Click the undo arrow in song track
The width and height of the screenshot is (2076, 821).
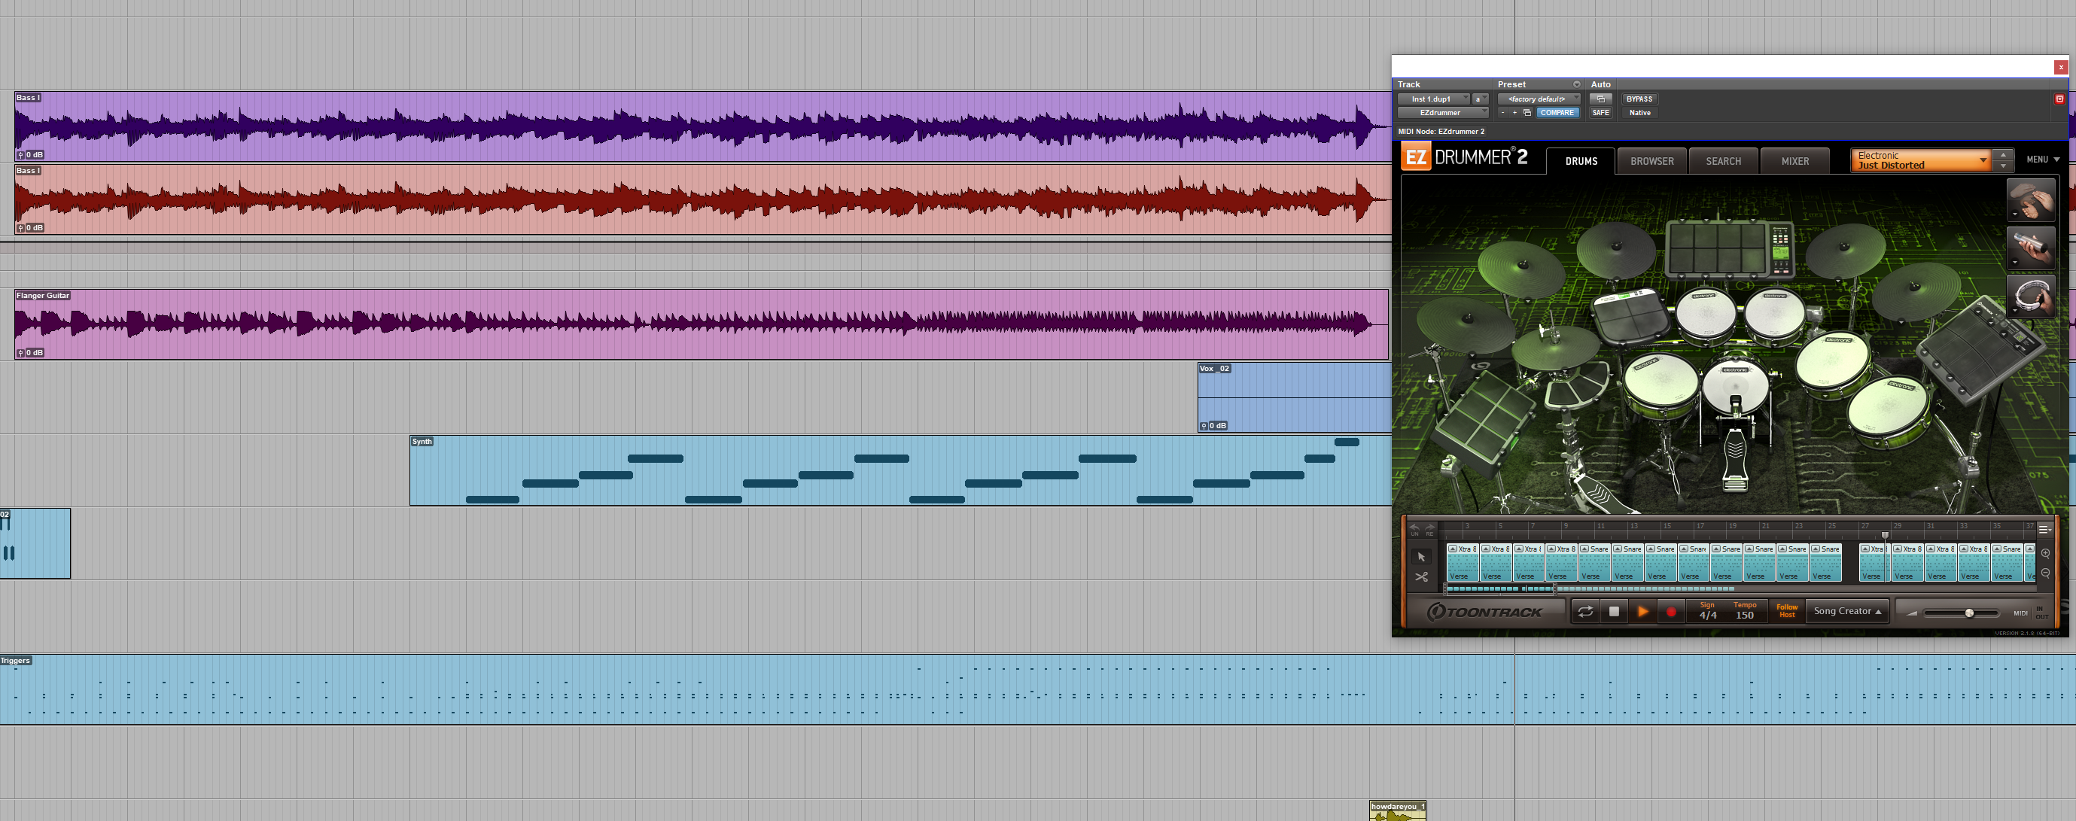[x=1414, y=527]
